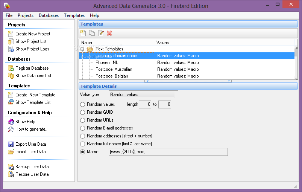This screenshot has height=192, width=302.
Task: Click Show Template List link
Action: pos(33,102)
